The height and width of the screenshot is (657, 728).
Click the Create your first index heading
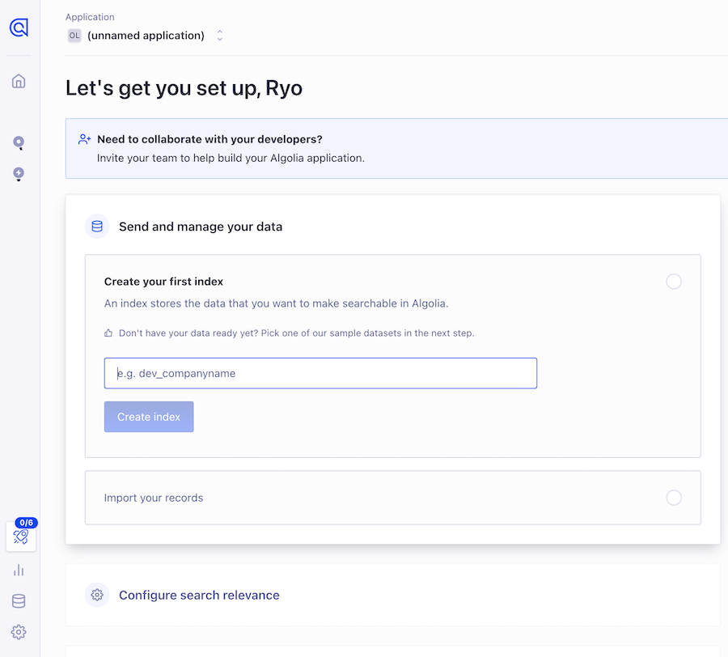point(163,282)
